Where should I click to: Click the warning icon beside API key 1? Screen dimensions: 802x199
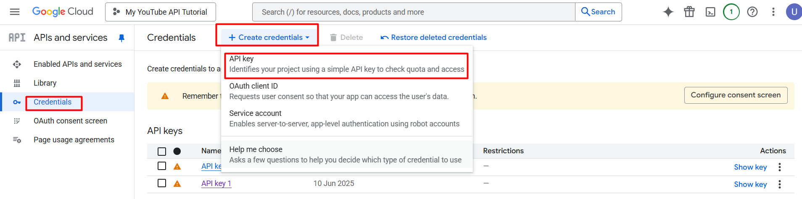point(177,184)
